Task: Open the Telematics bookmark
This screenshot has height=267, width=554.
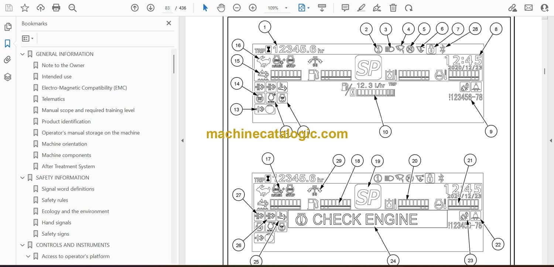Action: [x=53, y=99]
